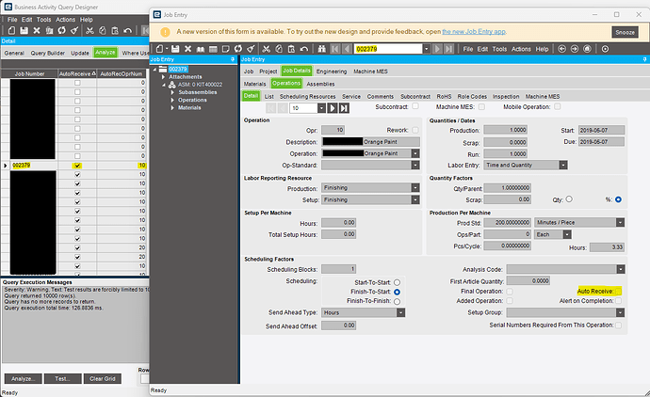Click the memo note icon in Job Entry toolbar
Image resolution: width=650 pixels, height=397 pixels.
coord(225,49)
